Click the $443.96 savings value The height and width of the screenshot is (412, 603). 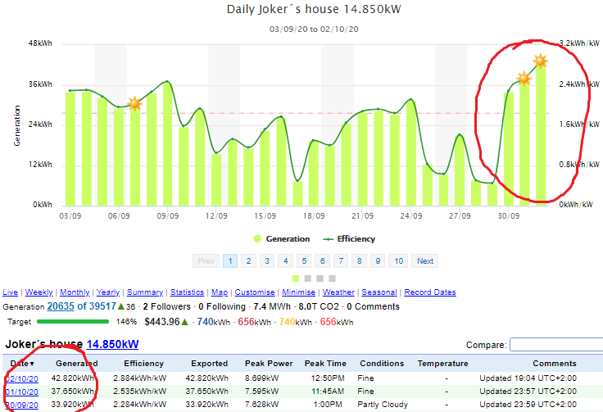162,322
